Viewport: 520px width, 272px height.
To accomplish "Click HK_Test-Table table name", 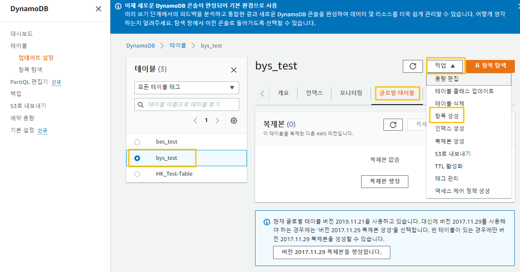I will (174, 174).
